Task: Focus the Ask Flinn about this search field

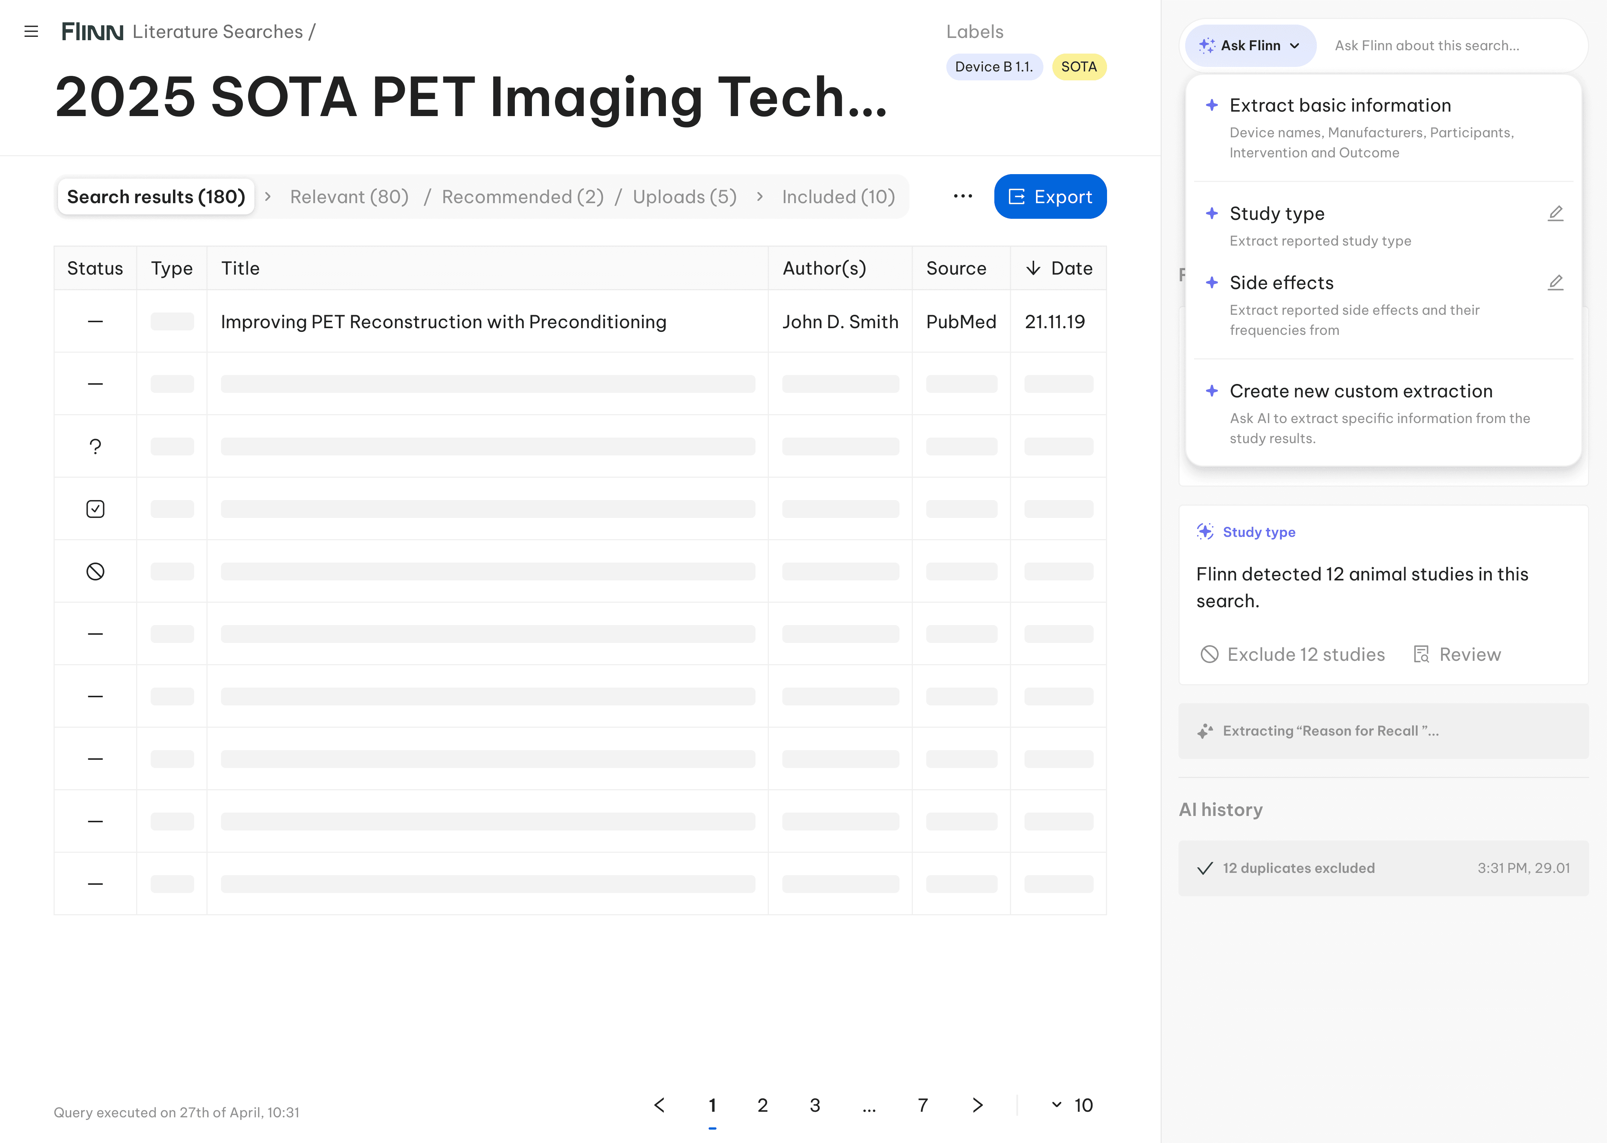Action: [x=1449, y=46]
